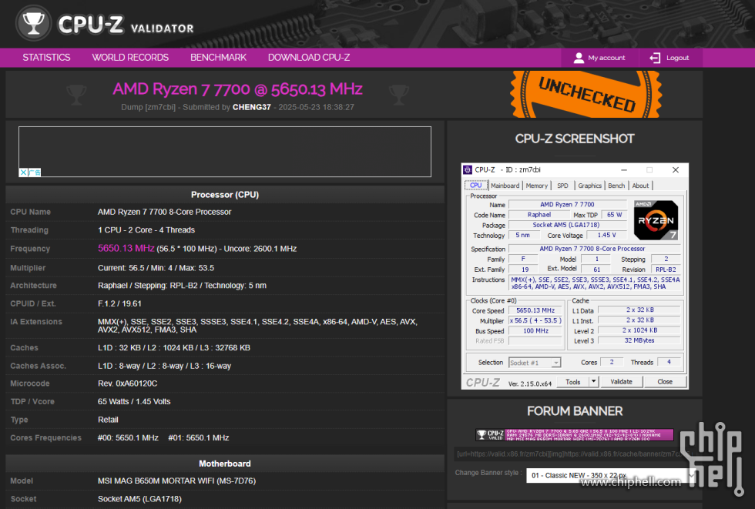Click the Close button in CPU-Z window

click(665, 381)
